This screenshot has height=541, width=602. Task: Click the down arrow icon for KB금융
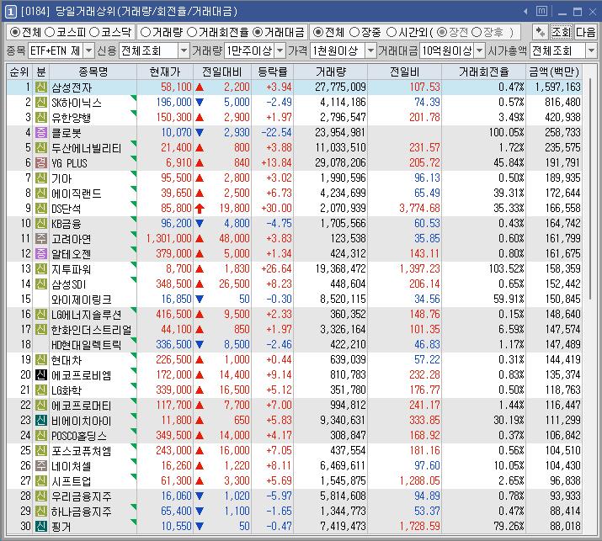pos(200,223)
